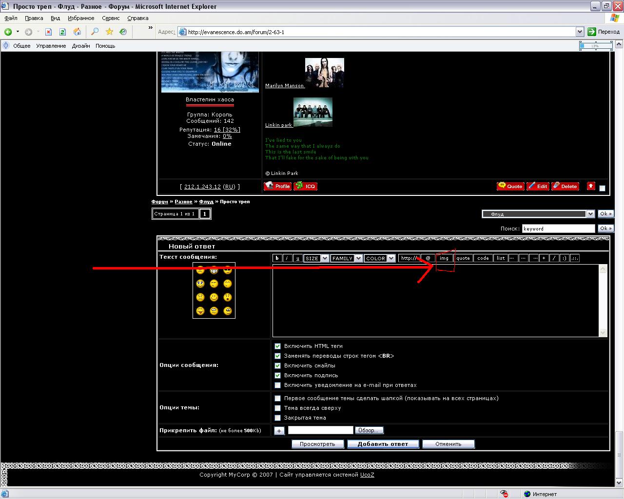Click the '/' button in the editor toolbar
Image resolution: width=624 pixels, height=499 pixels.
[x=554, y=258]
